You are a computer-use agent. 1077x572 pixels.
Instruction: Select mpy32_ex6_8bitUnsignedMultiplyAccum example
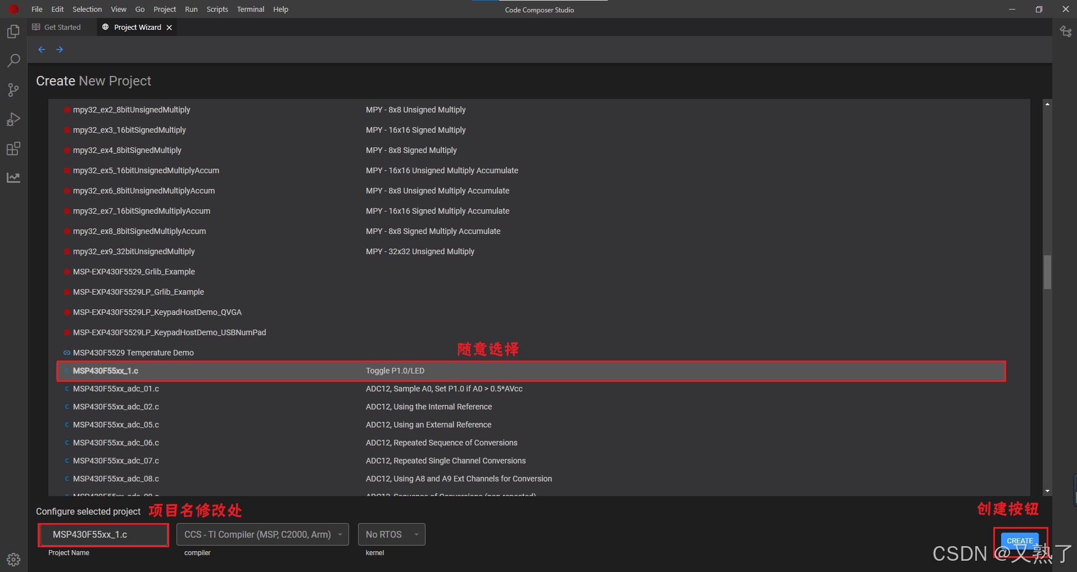click(144, 191)
